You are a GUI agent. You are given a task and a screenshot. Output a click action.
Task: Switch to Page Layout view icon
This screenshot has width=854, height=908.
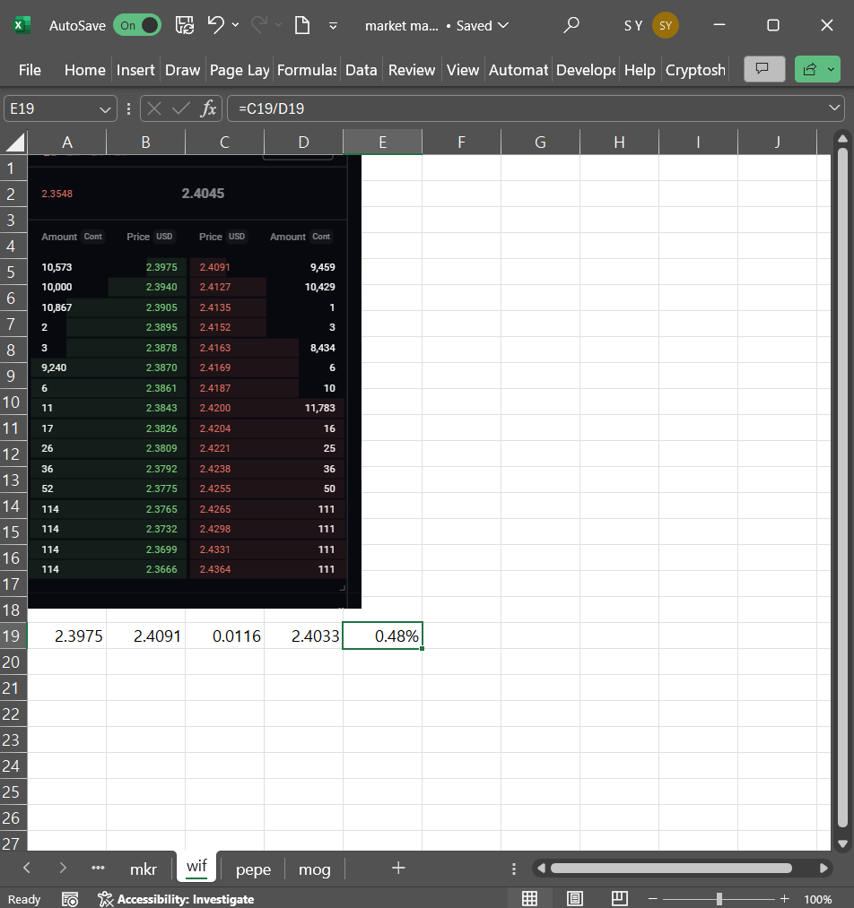(x=575, y=899)
